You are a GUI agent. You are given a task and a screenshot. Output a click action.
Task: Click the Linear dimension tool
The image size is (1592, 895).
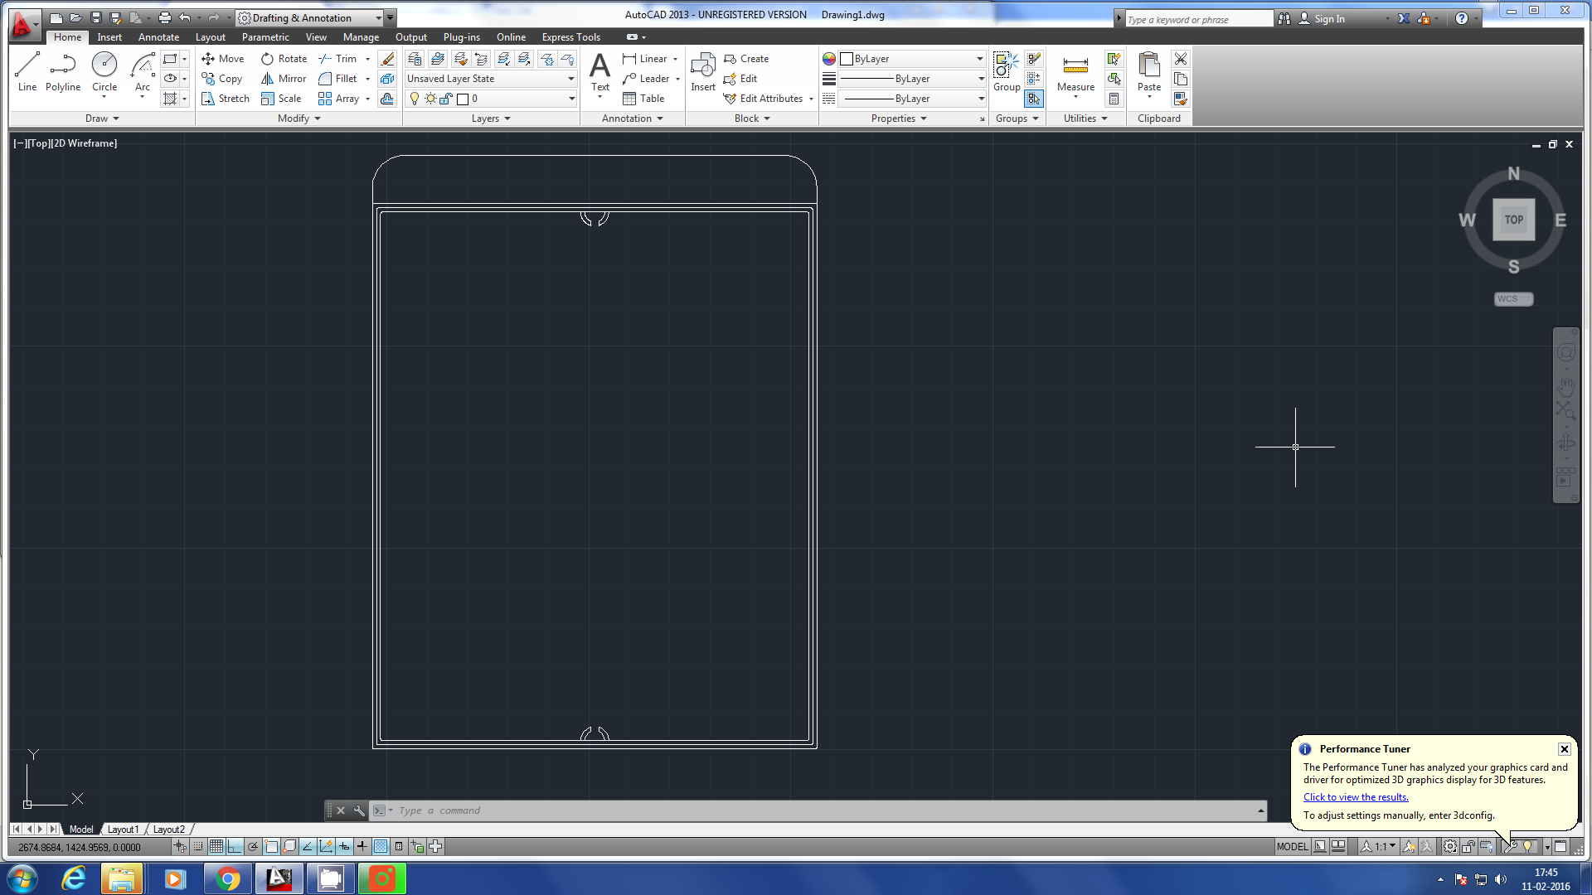pyautogui.click(x=645, y=59)
